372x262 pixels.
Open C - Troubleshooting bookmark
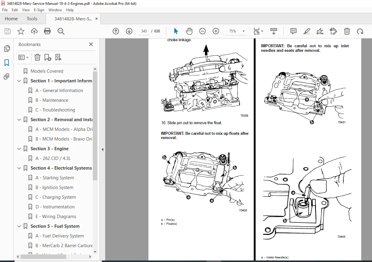pos(55,110)
